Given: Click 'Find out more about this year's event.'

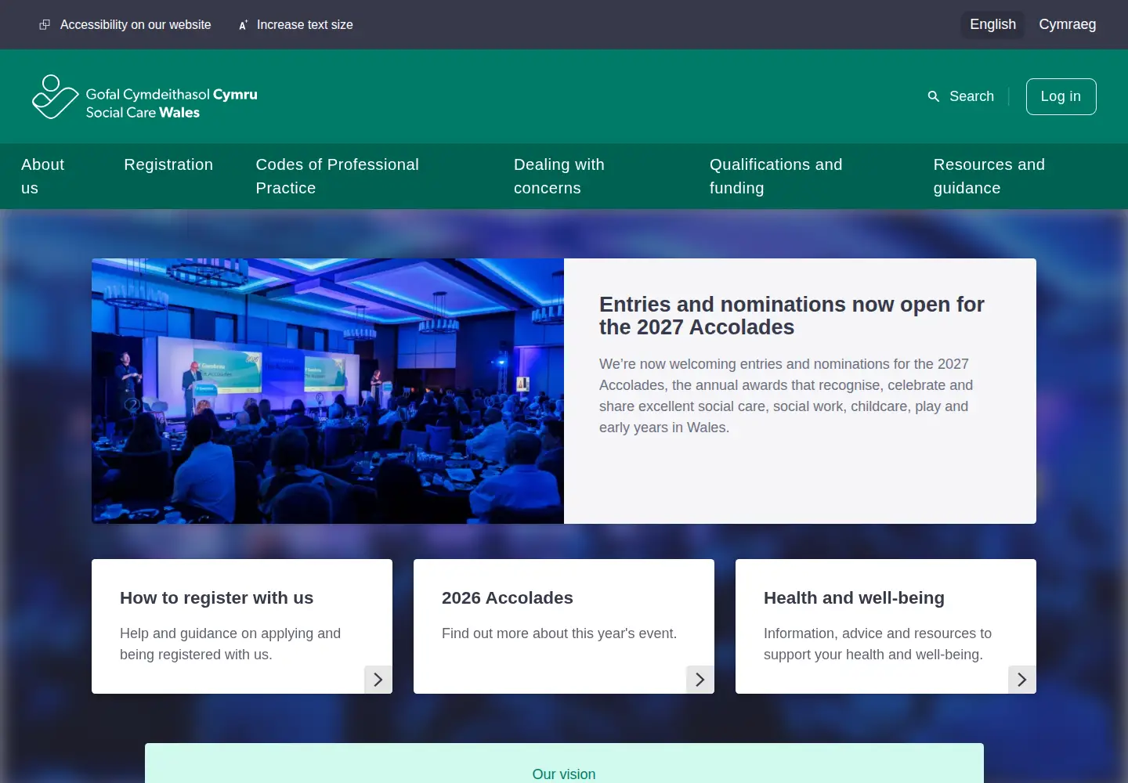Looking at the screenshot, I should (559, 633).
